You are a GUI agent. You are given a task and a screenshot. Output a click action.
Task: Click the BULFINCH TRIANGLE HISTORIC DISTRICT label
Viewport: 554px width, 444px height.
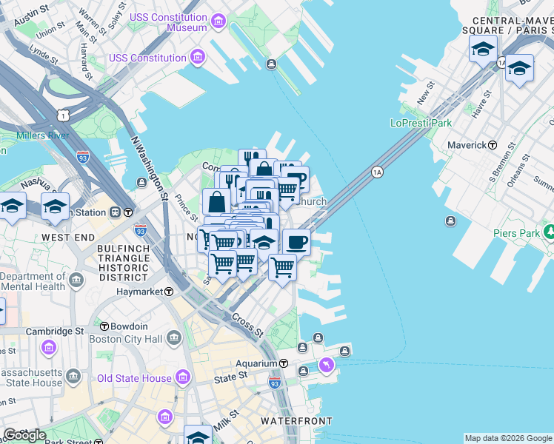pyautogui.click(x=123, y=263)
